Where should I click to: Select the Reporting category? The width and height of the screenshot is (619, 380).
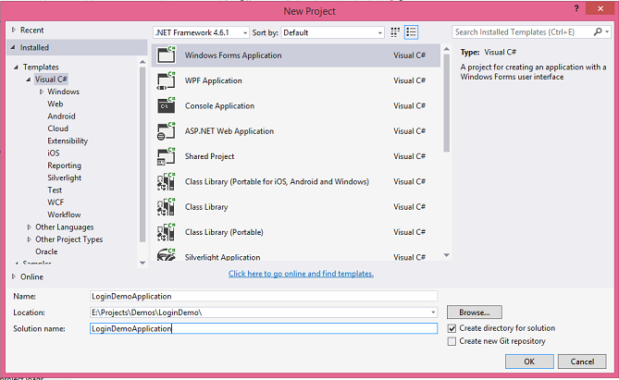tap(65, 165)
